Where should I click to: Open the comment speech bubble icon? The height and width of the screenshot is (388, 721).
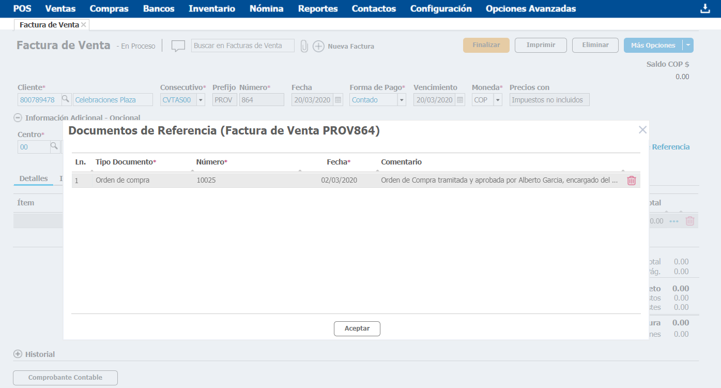(178, 46)
